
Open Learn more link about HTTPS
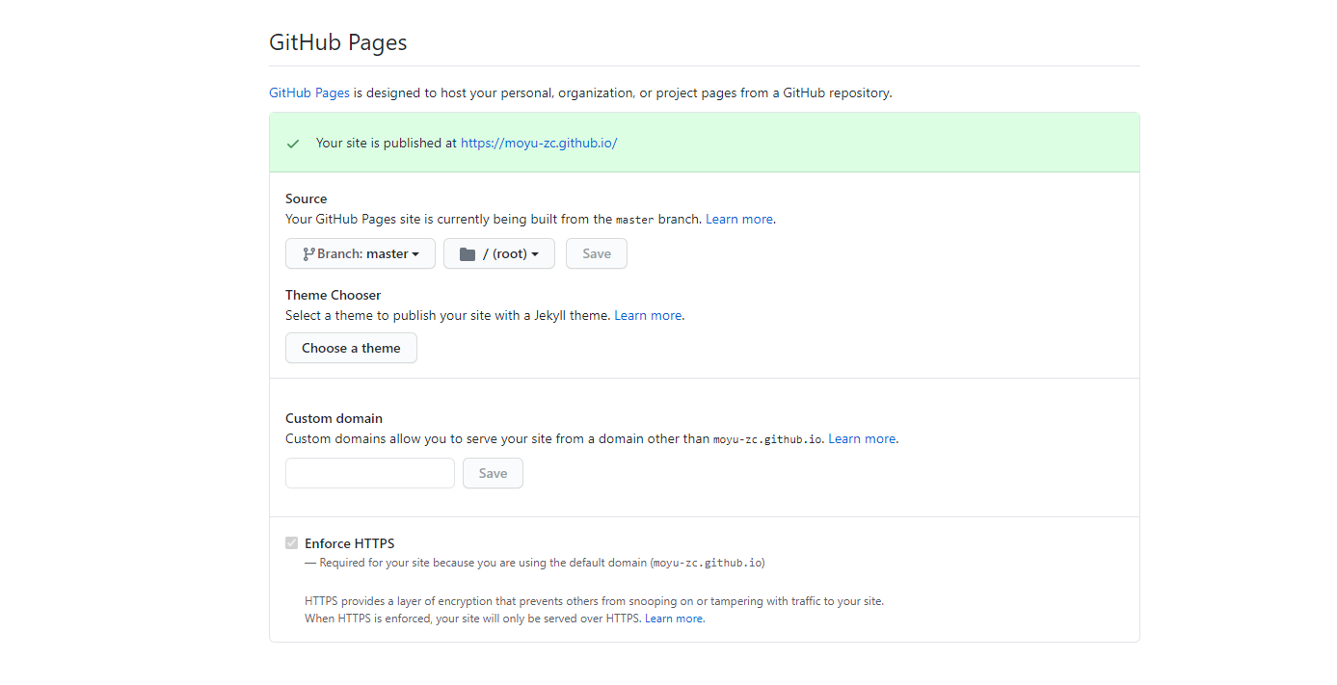click(674, 619)
